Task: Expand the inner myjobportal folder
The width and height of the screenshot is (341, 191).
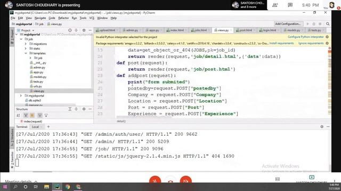Action: 21,95
